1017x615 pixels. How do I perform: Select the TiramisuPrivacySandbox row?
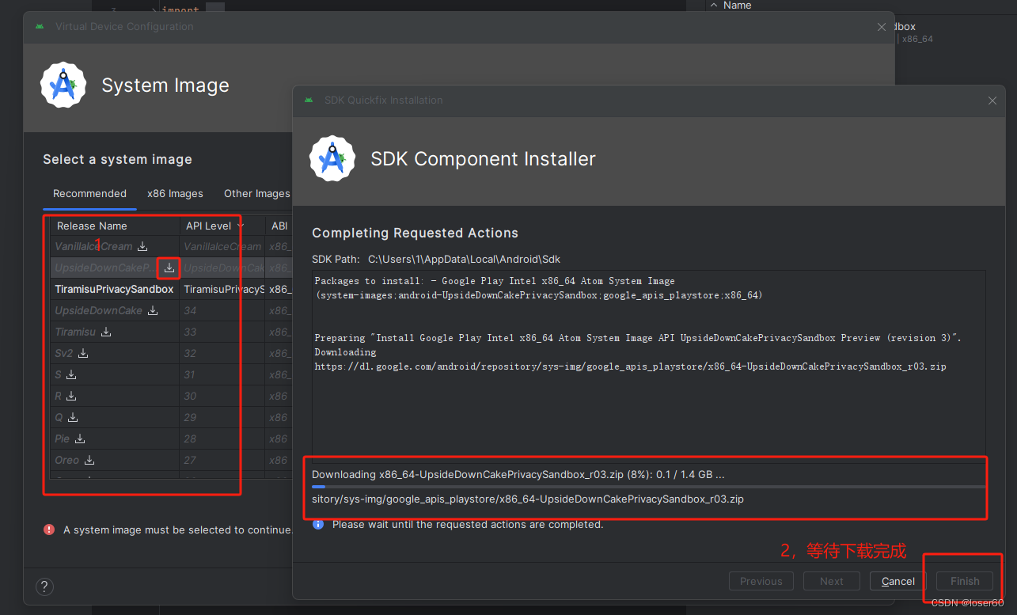click(x=172, y=290)
